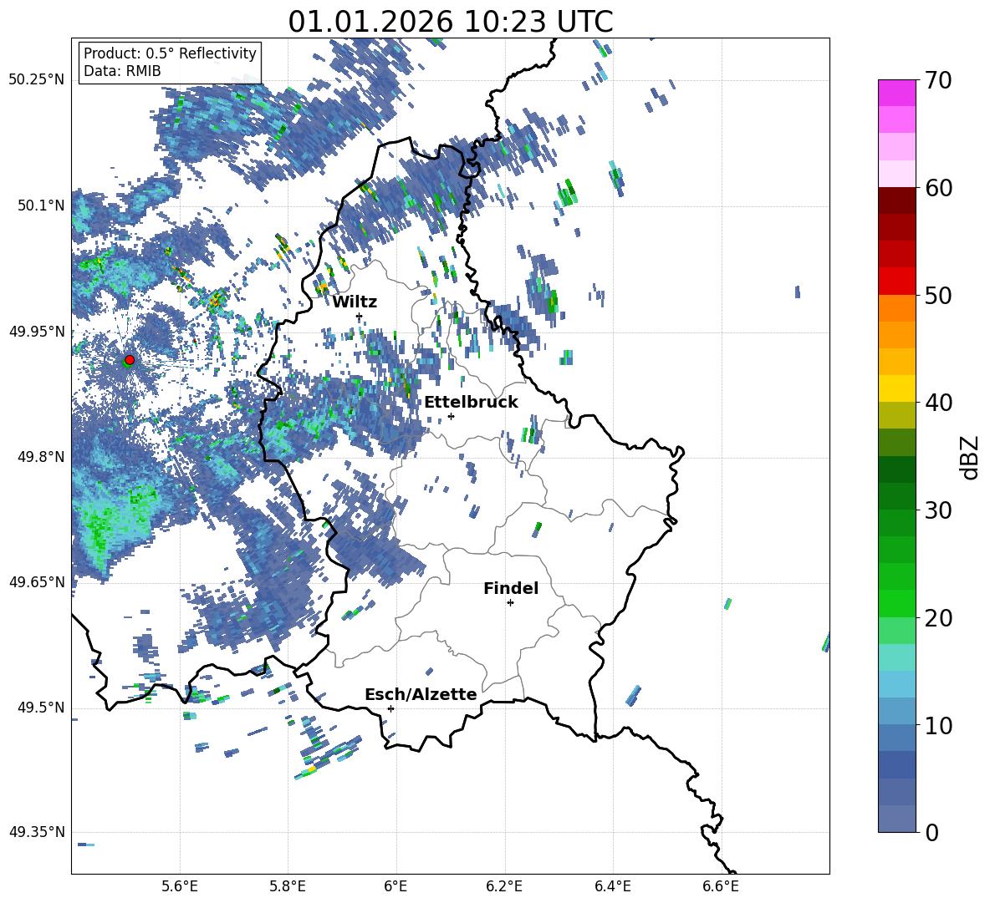Click the colorbar tick label 60
The height and width of the screenshot is (903, 990).
939,187
